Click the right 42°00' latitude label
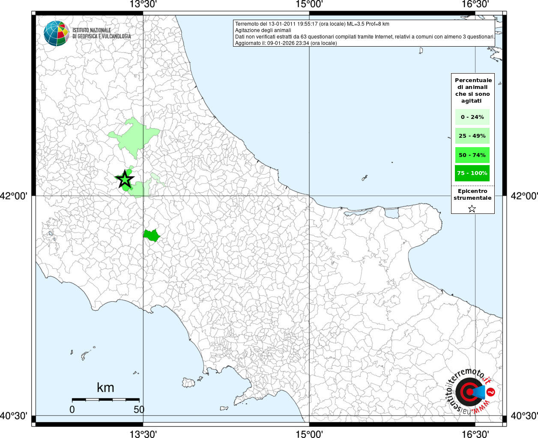Image resolution: width=538 pixels, height=438 pixels. (525, 196)
